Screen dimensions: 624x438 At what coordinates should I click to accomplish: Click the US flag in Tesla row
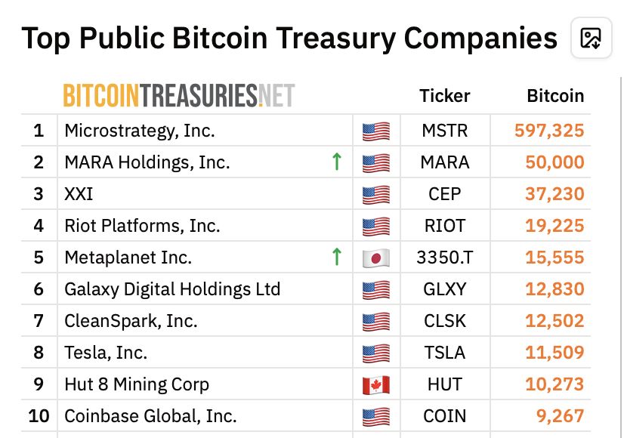click(376, 353)
